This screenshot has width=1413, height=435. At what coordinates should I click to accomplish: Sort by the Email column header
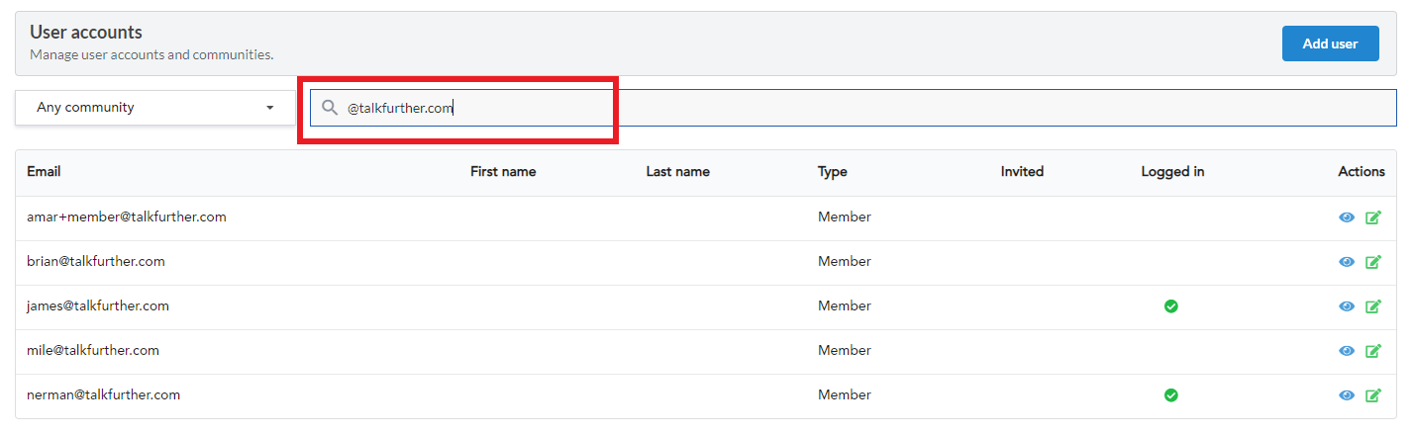coord(44,171)
